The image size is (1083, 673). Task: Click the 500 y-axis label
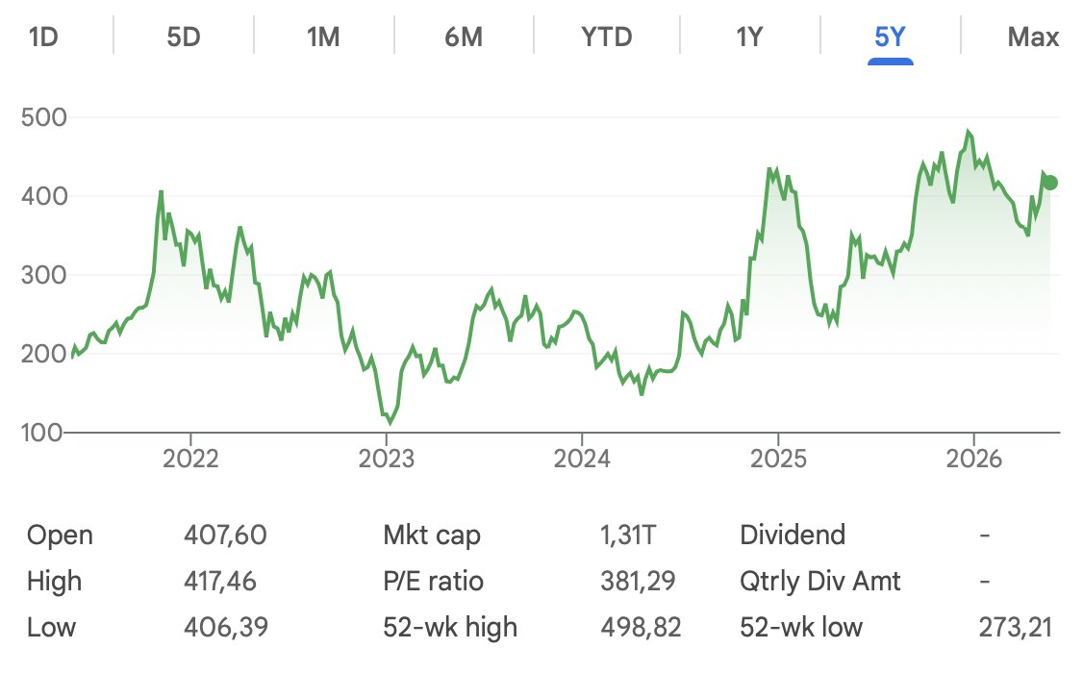(x=44, y=117)
